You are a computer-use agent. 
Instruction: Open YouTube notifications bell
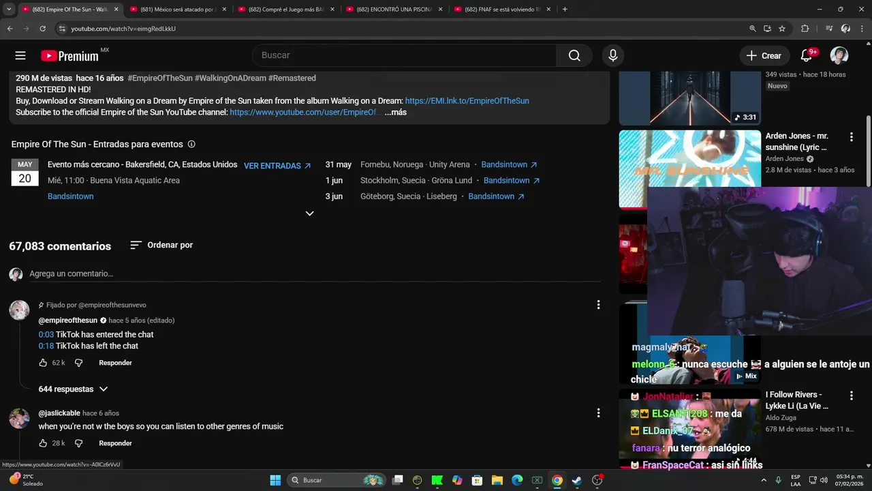(x=807, y=56)
